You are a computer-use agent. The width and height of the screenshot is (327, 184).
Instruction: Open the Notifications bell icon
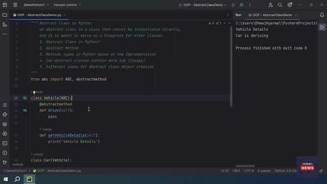pyautogui.click(x=322, y=15)
